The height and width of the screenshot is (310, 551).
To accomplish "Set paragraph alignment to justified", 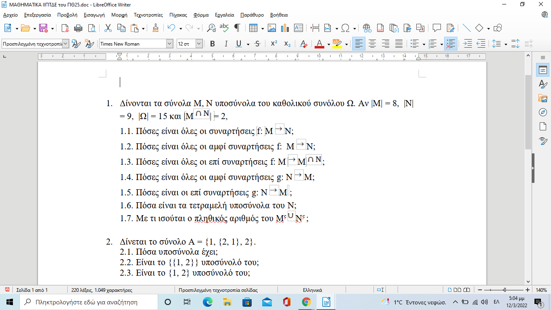I will pyautogui.click(x=399, y=44).
